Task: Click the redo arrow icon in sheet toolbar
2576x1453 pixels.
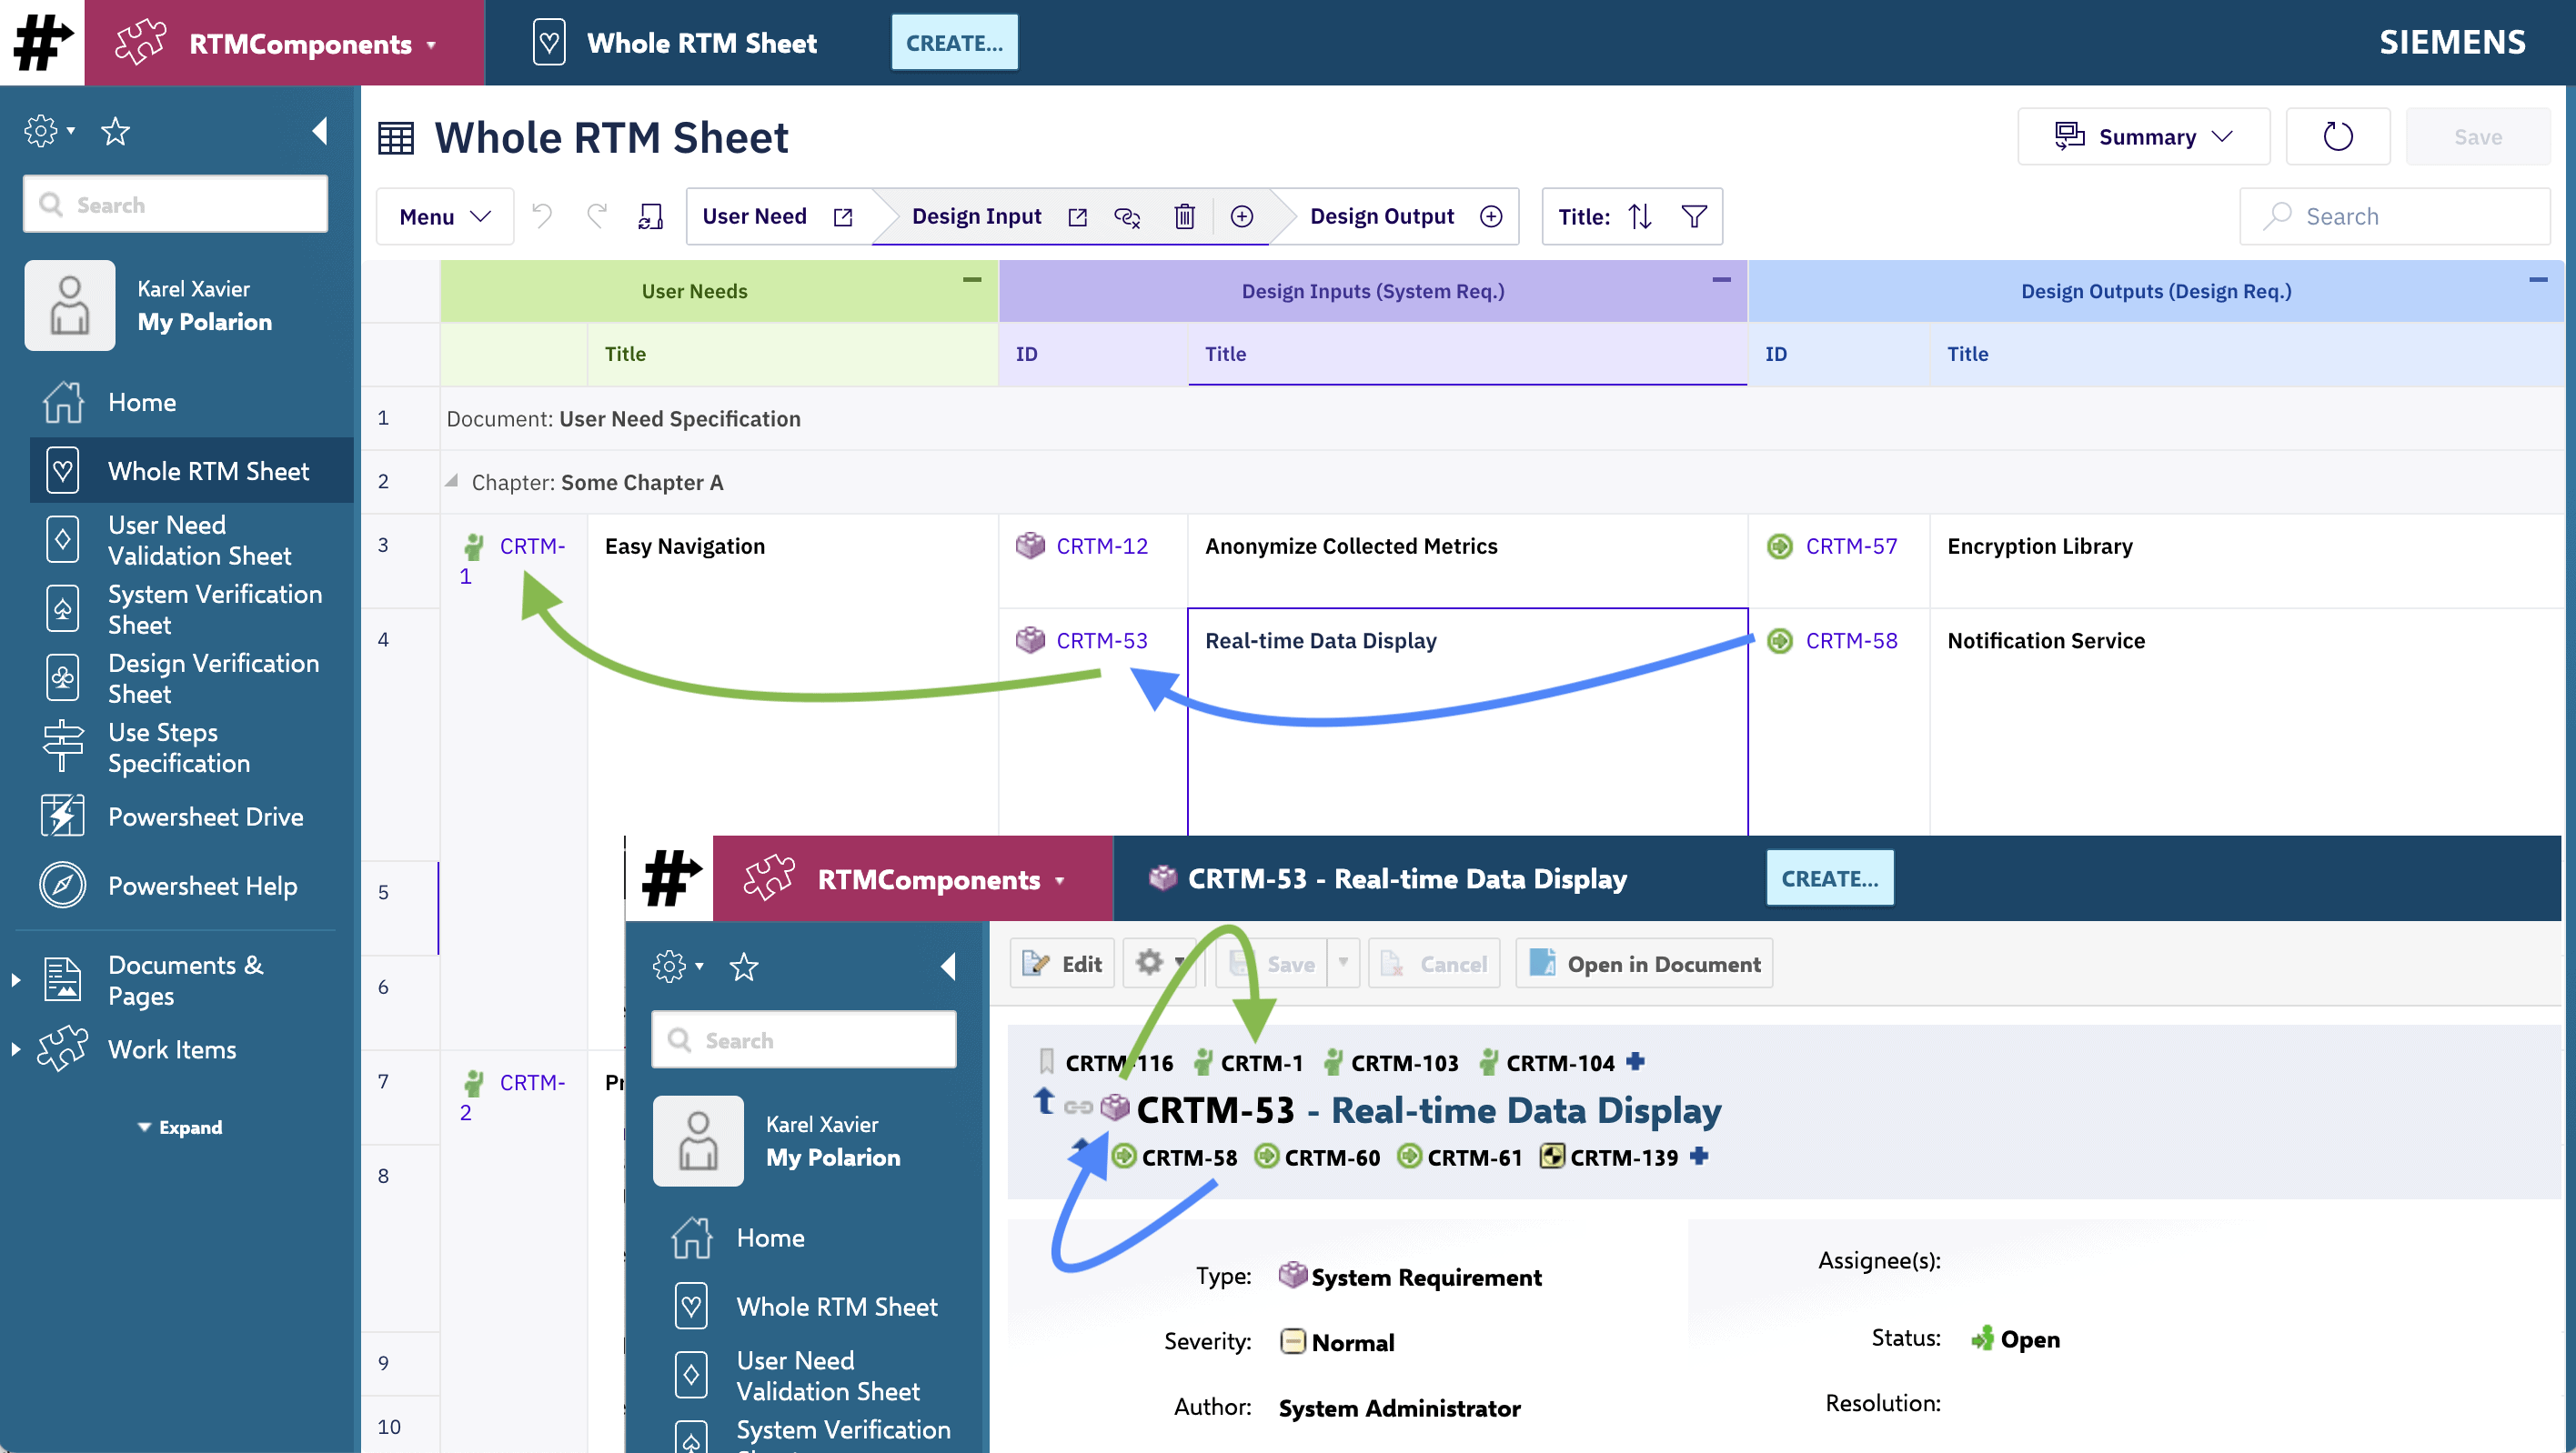Action: click(x=597, y=215)
